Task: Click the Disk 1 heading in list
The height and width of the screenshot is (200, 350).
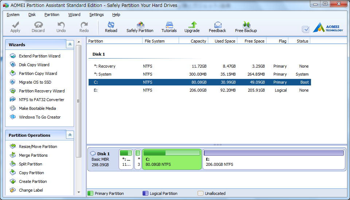Action: tap(99, 54)
